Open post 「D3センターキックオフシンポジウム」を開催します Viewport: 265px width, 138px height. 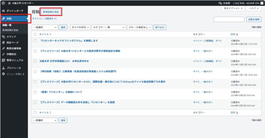tap(69, 41)
